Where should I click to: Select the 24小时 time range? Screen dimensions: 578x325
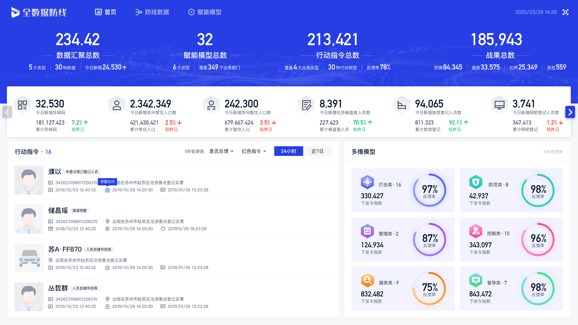(288, 151)
